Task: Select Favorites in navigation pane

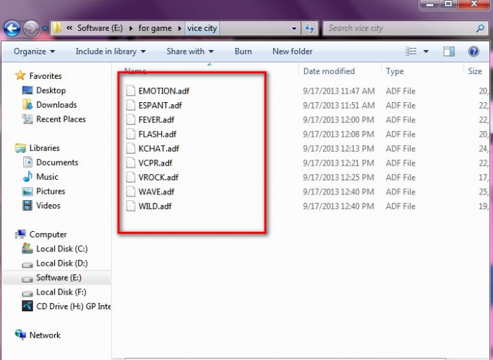Action: click(45, 76)
